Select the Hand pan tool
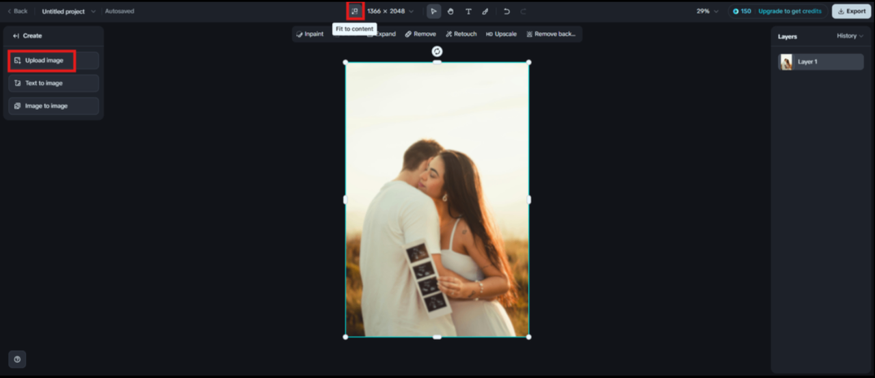Screen dimensions: 875x378 [x=450, y=11]
